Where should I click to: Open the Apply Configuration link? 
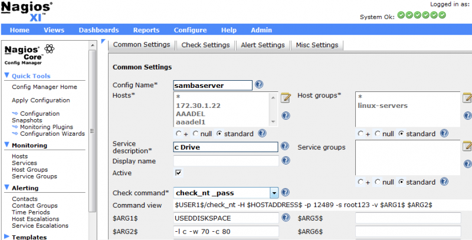[41, 100]
